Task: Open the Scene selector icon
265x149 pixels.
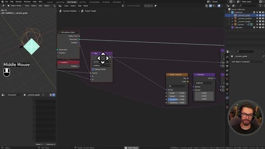Action: point(209,2)
